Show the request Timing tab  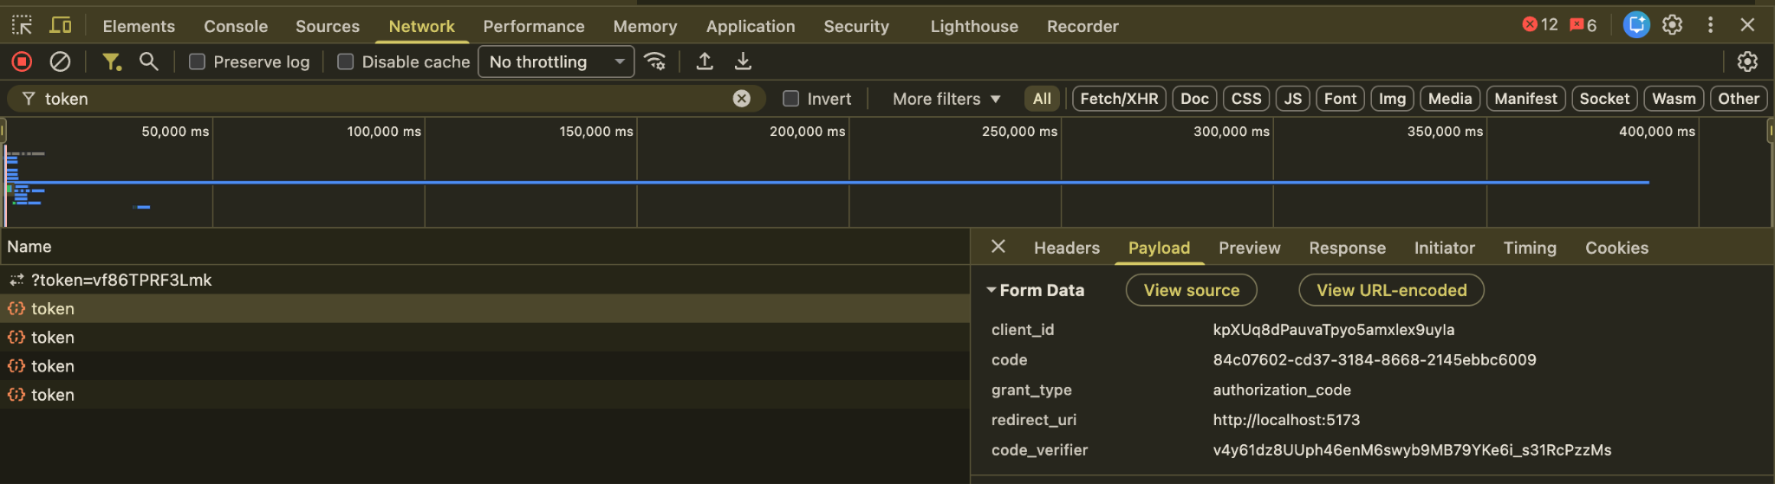click(1530, 248)
